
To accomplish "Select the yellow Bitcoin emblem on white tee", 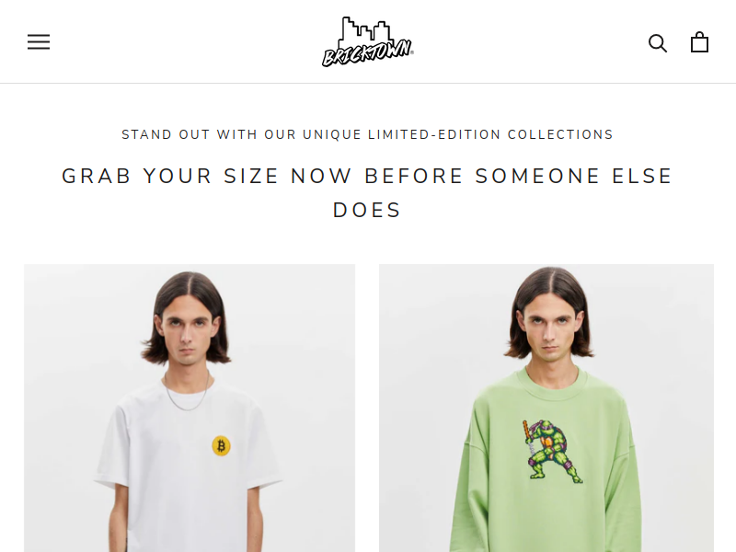I will coord(221,445).
